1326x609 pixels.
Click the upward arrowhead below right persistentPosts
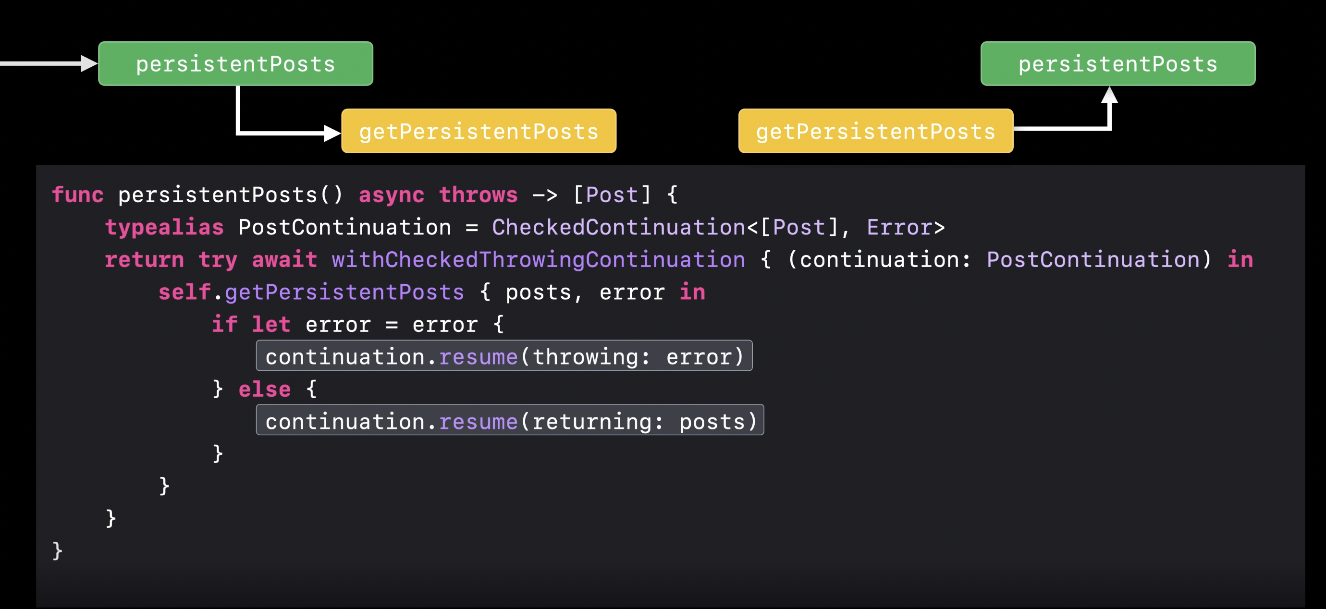point(1109,95)
